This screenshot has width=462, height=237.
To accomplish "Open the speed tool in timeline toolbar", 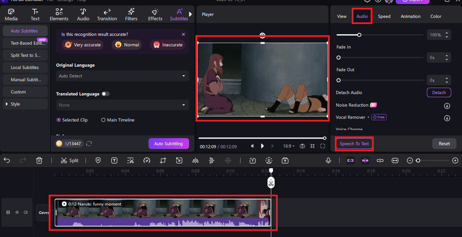I will coord(146,160).
